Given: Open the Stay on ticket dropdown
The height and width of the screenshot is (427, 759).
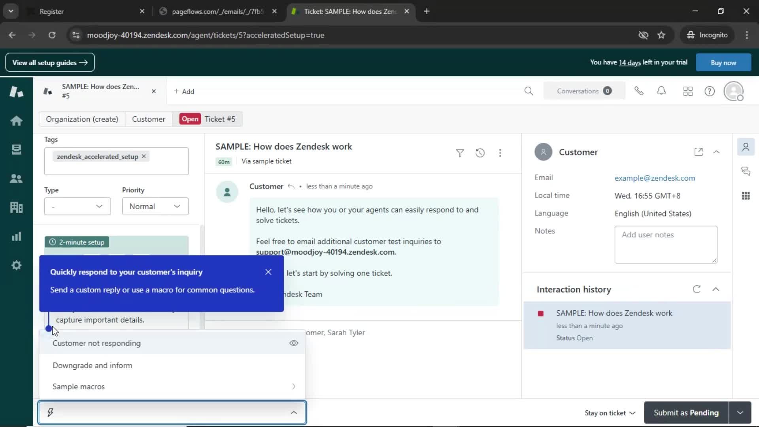Looking at the screenshot, I should (610, 413).
